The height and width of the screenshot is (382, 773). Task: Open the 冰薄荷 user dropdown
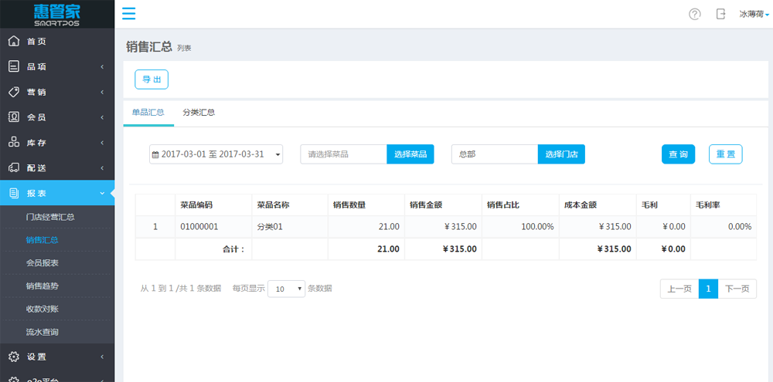753,14
